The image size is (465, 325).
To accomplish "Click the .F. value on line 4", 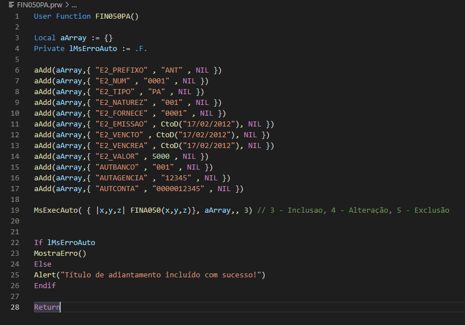I will coord(141,49).
